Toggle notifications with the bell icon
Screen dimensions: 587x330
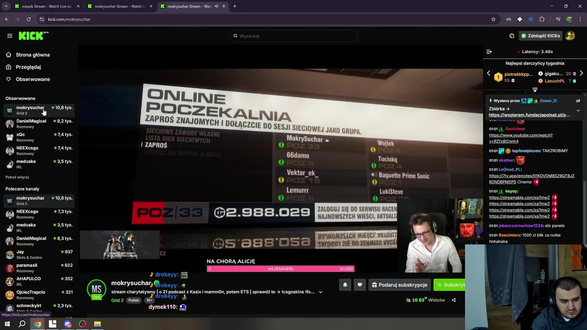coord(345,285)
